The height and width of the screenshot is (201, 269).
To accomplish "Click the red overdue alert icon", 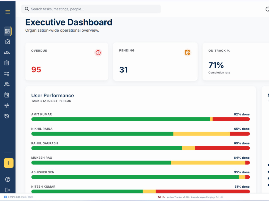I will coord(98,53).
